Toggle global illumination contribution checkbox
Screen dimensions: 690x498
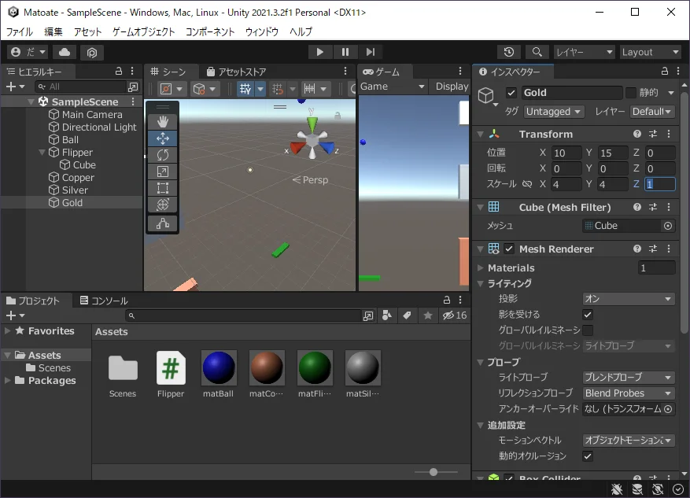point(588,330)
